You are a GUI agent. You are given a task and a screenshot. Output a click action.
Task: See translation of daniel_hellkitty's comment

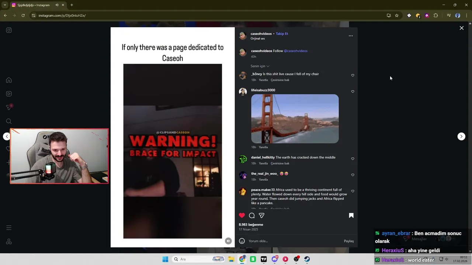pyautogui.click(x=280, y=163)
